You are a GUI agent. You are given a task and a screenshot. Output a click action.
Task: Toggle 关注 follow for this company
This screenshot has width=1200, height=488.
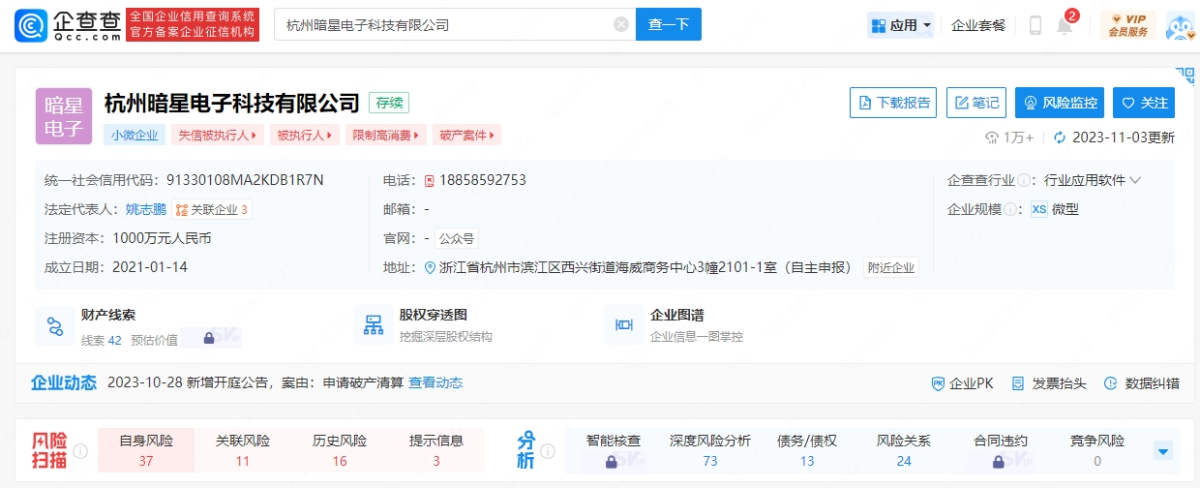tap(1143, 103)
